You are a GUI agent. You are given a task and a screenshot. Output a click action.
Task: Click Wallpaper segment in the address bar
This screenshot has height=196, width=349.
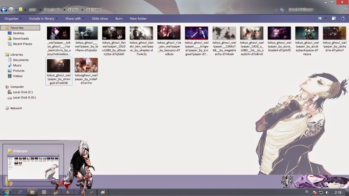click(x=94, y=10)
